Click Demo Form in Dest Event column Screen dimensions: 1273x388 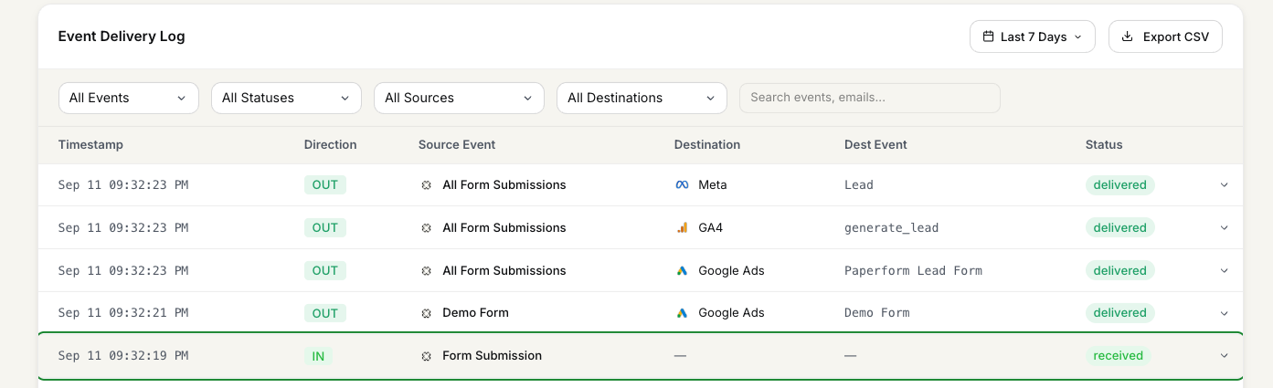pyautogui.click(x=877, y=313)
